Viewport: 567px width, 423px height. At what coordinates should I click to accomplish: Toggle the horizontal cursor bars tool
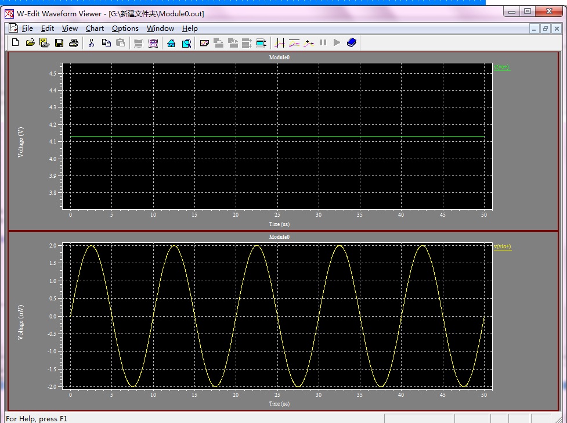point(294,42)
